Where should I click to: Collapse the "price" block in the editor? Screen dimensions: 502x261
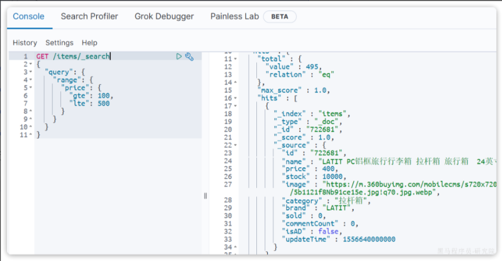click(30, 88)
